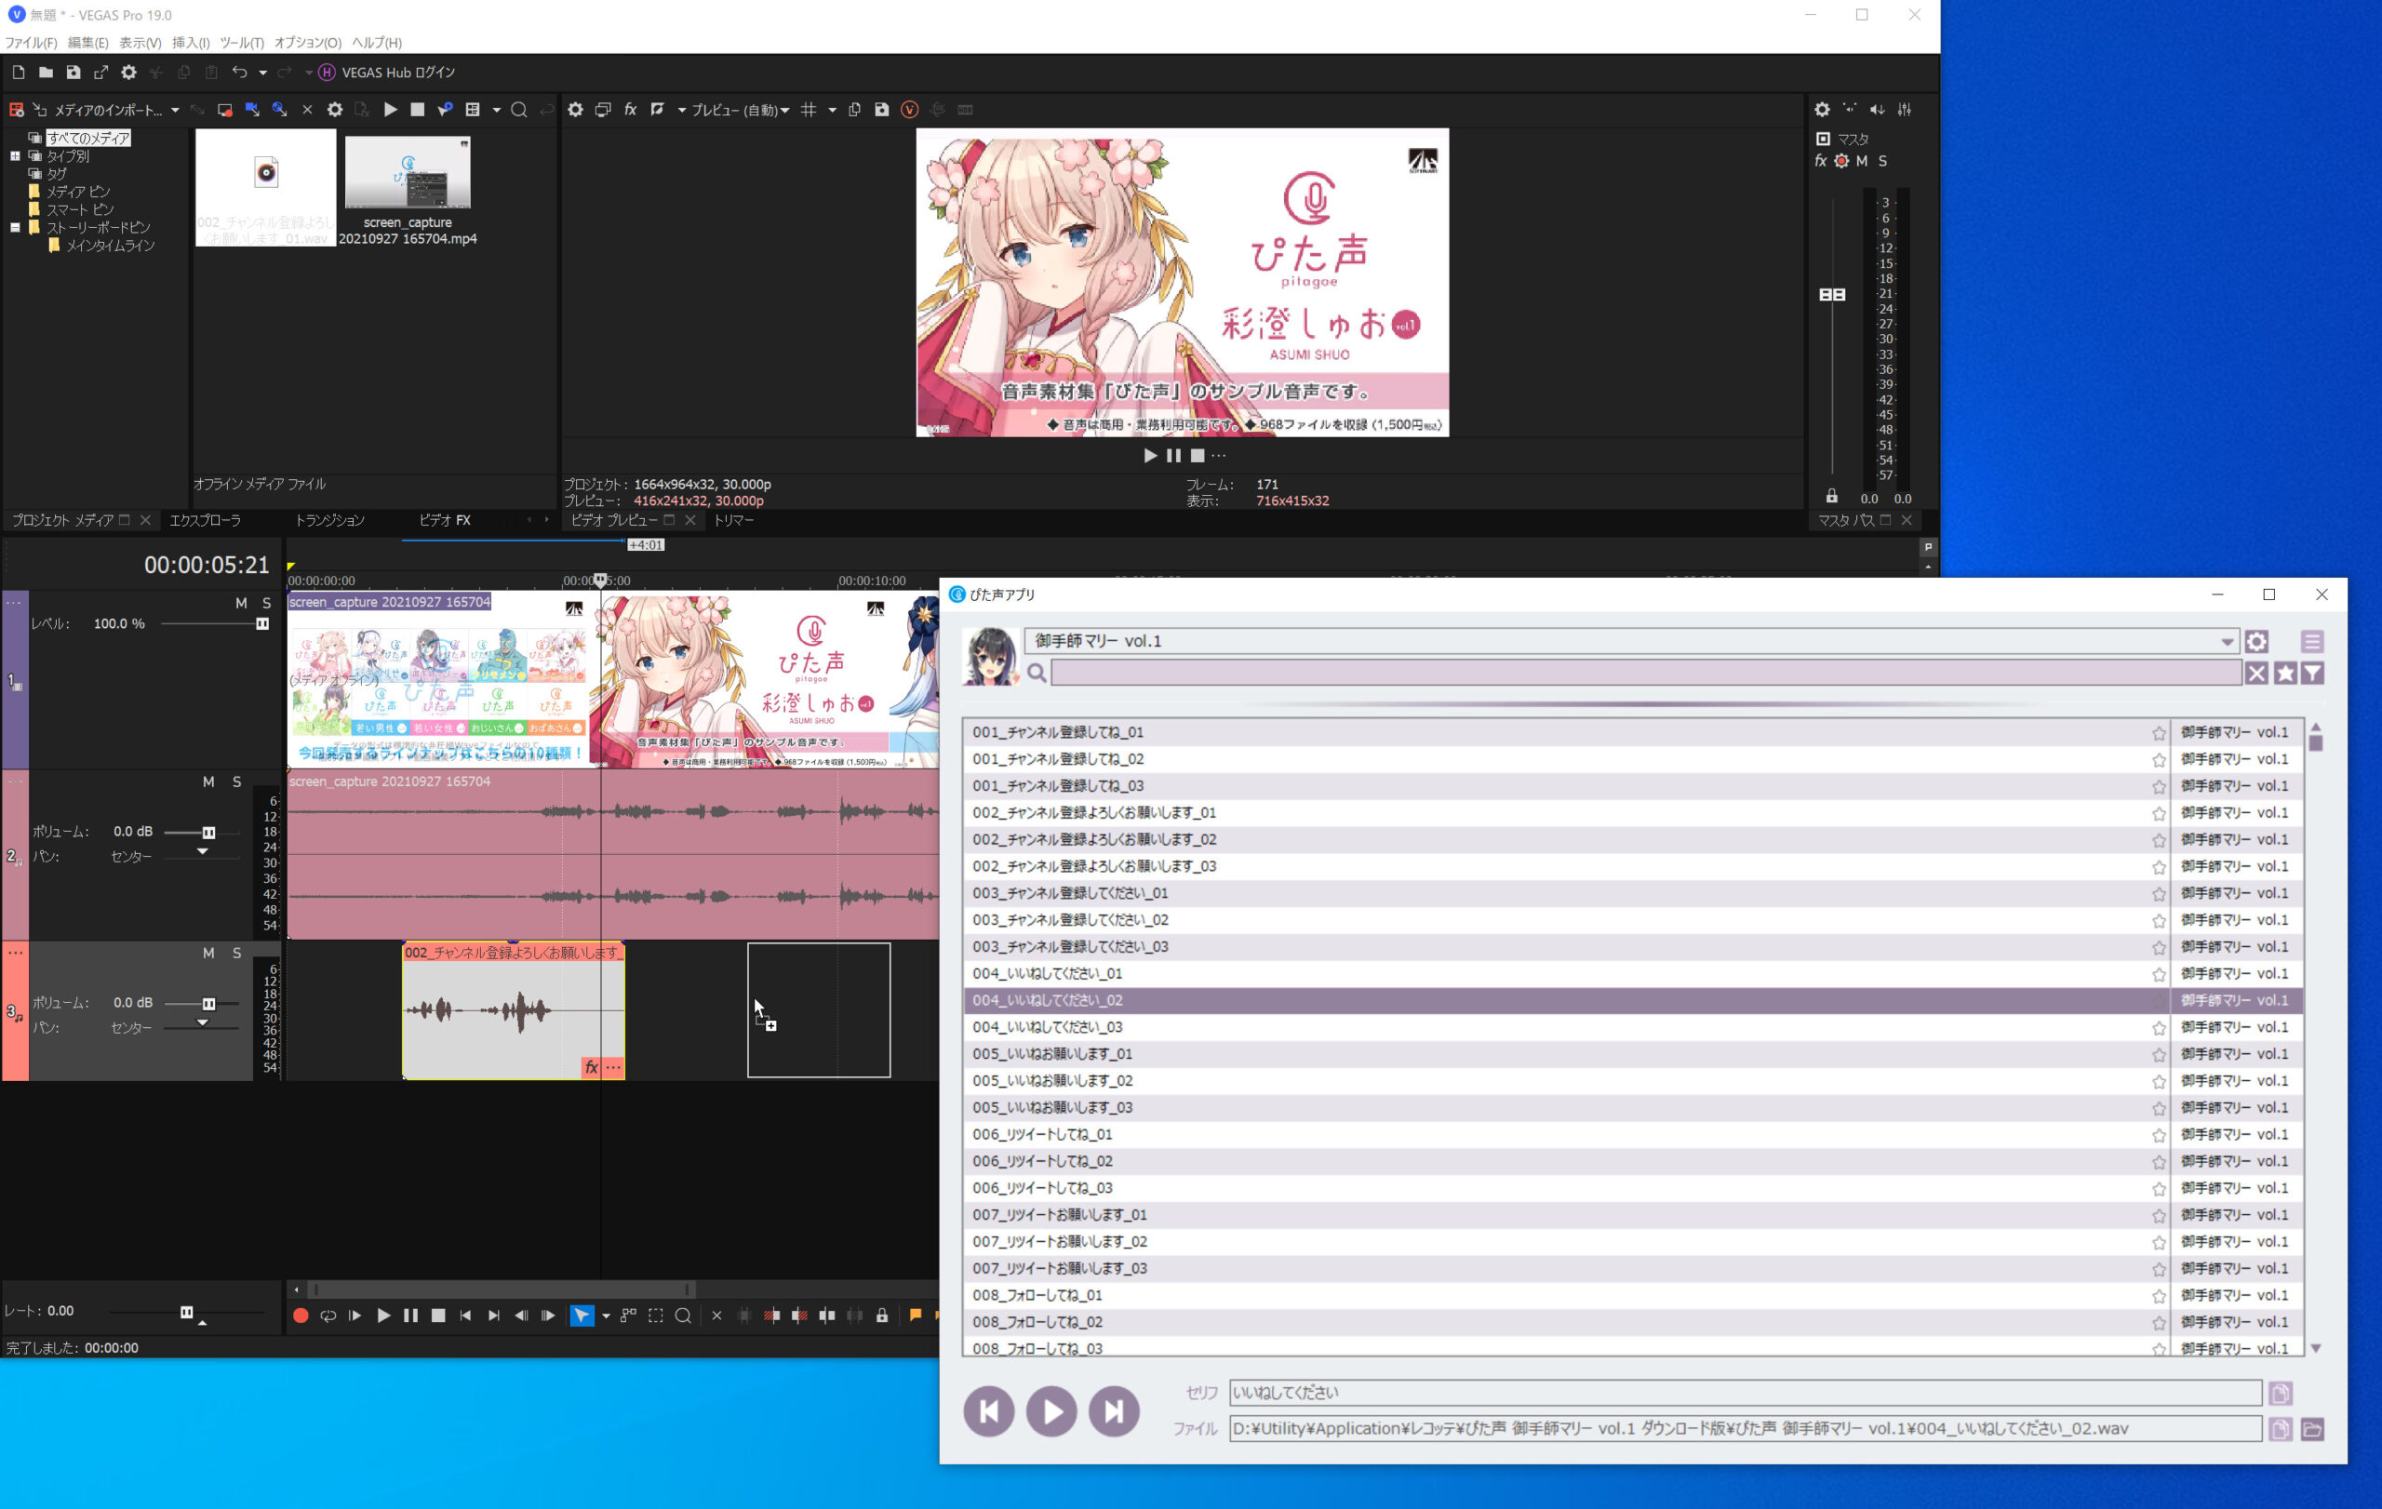This screenshot has width=2382, height=1509.
Task: Toggle favorites filter star in Pitagoe
Action: [x=2285, y=674]
